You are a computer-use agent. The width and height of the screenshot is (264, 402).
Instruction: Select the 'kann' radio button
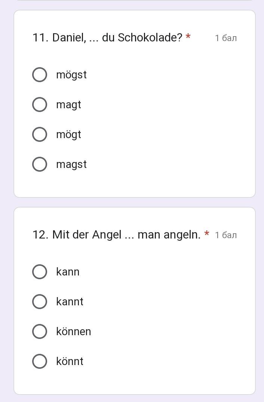[40, 272]
